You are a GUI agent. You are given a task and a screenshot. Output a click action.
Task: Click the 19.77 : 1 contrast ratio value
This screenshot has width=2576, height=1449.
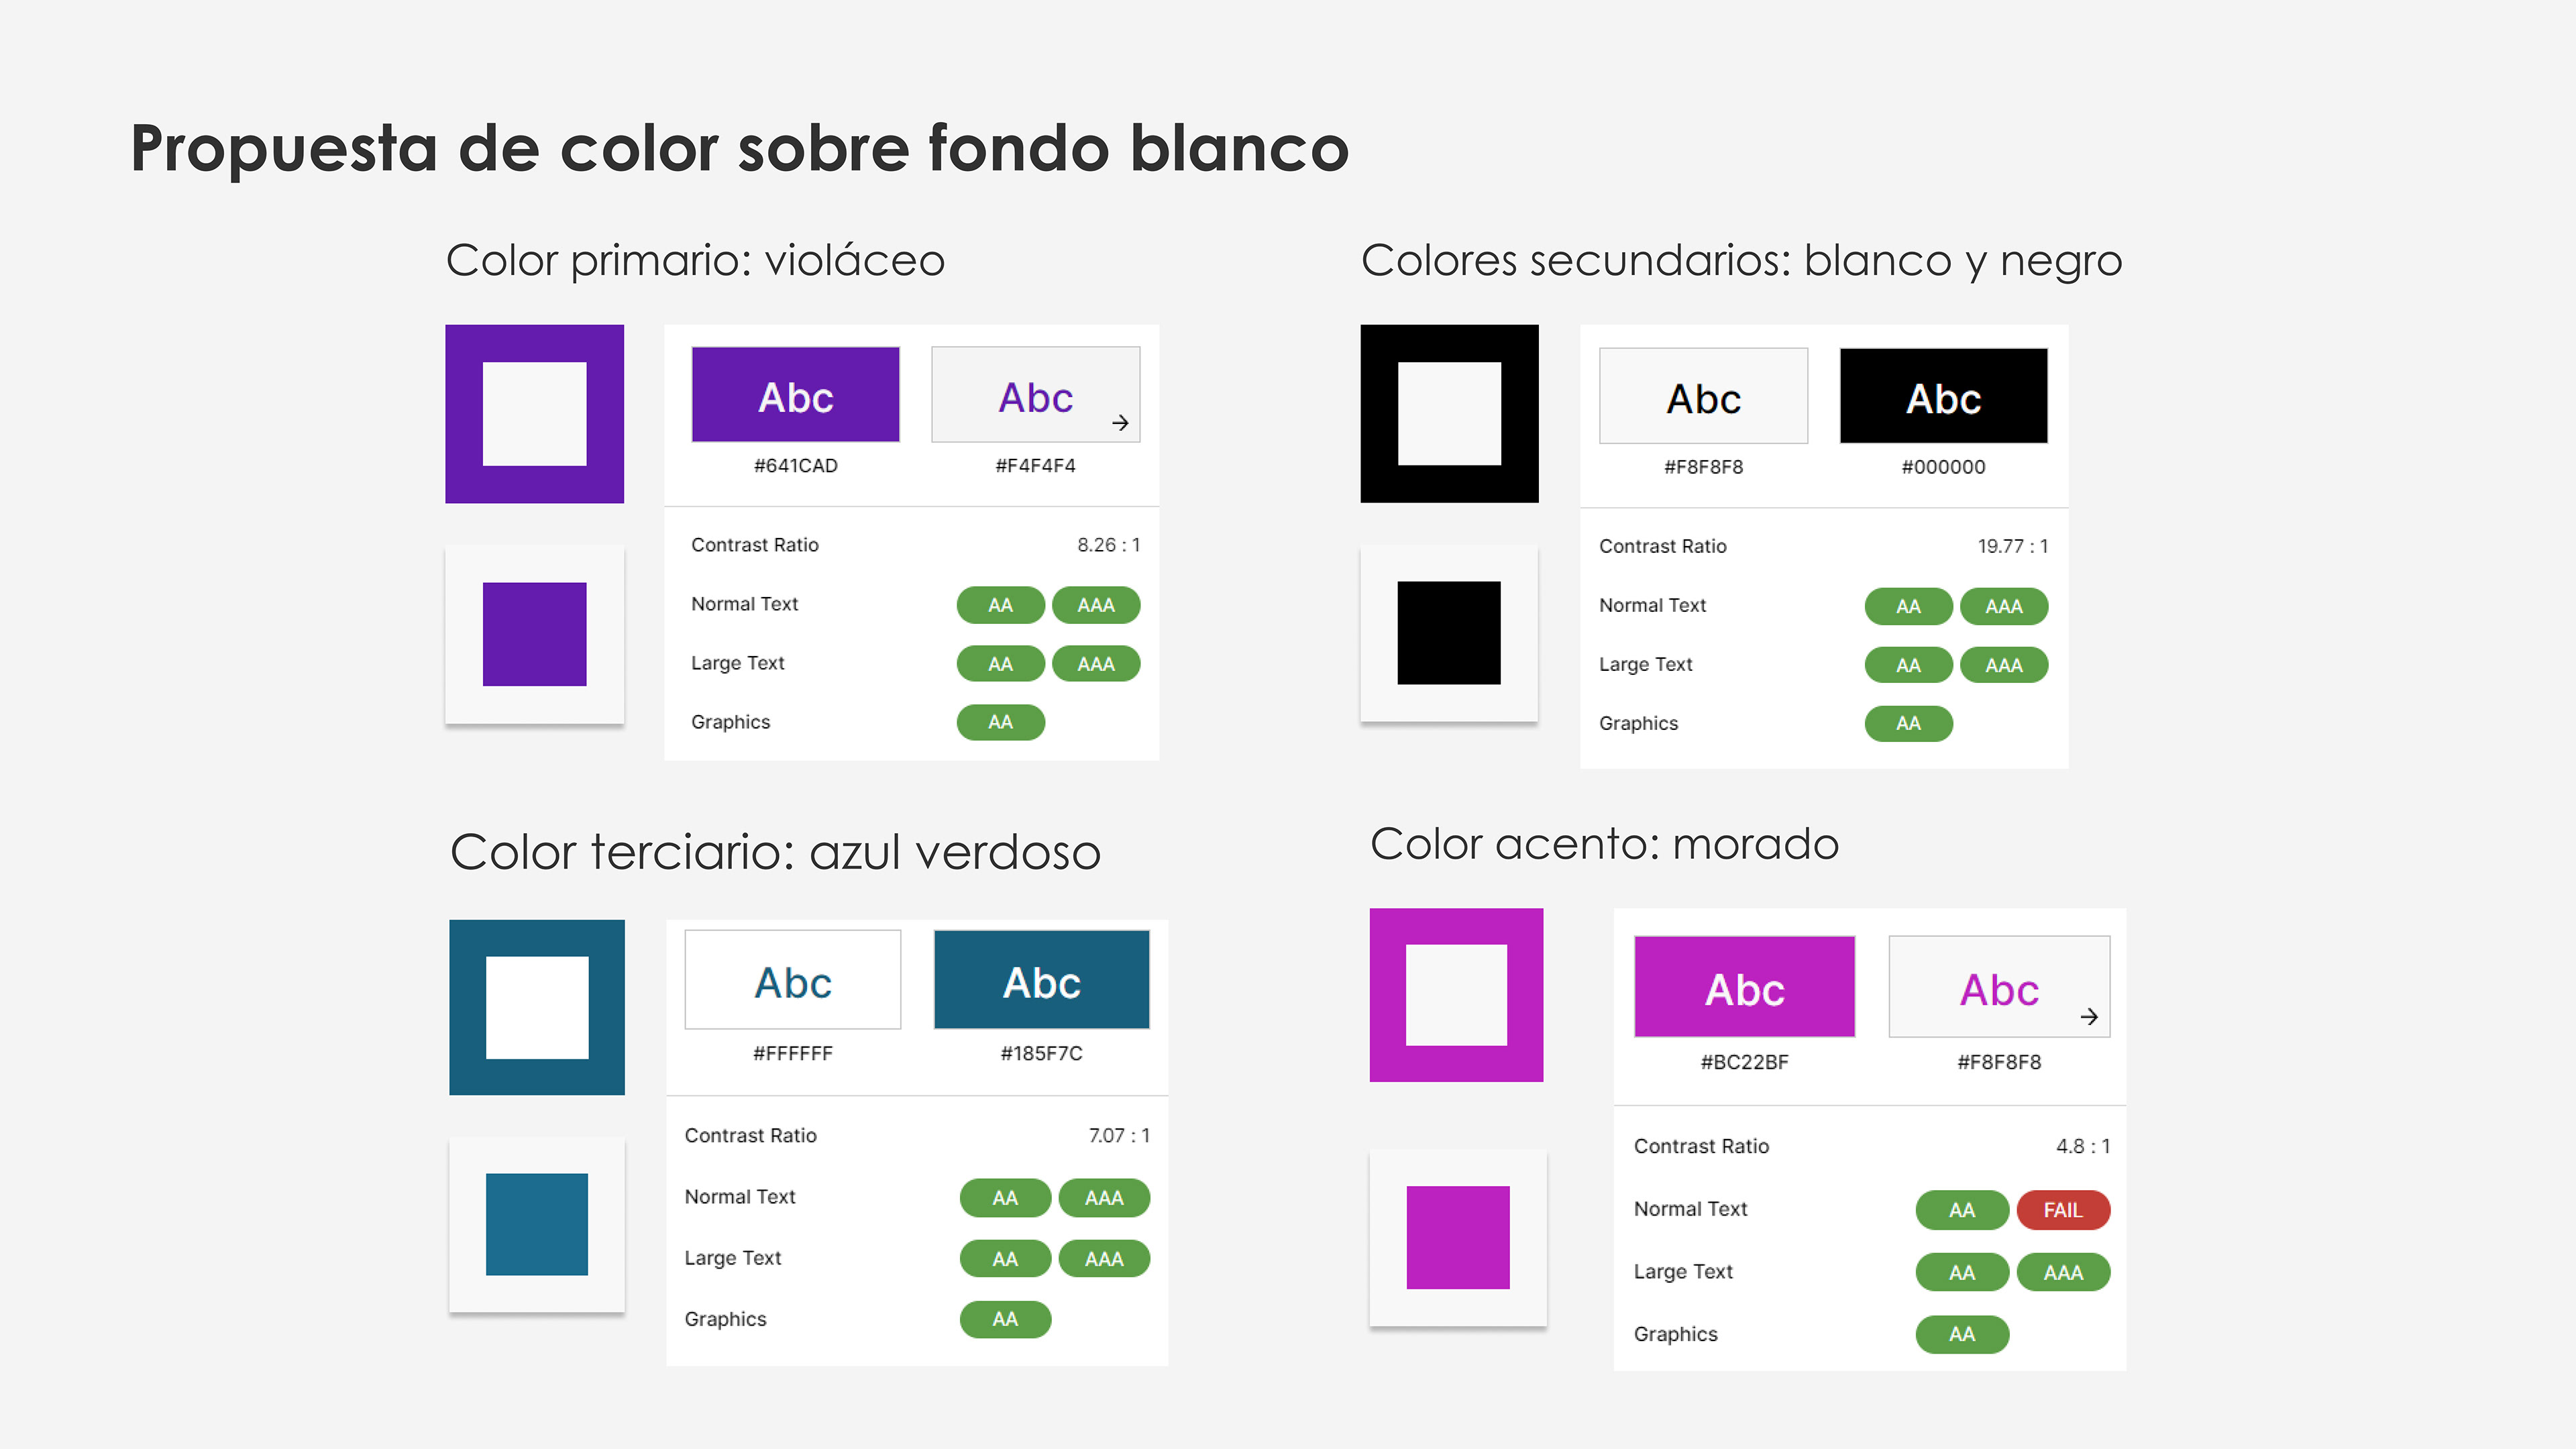pos(2013,546)
